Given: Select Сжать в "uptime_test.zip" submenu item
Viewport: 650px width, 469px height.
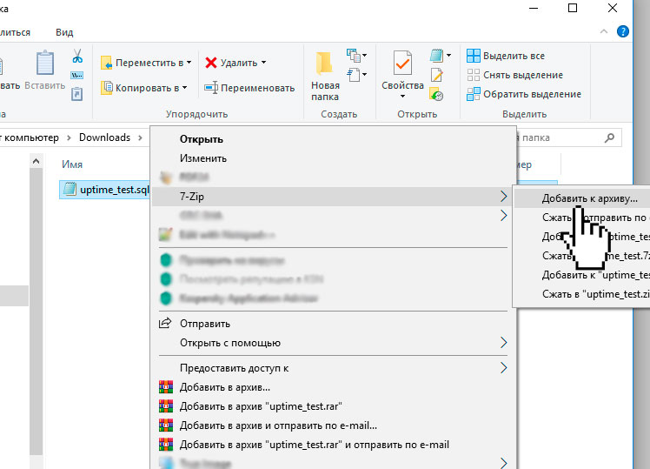Looking at the screenshot, I should 582,294.
